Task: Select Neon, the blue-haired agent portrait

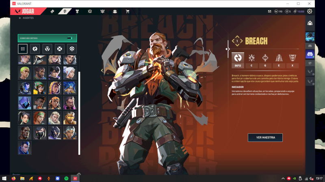Action: (70, 88)
